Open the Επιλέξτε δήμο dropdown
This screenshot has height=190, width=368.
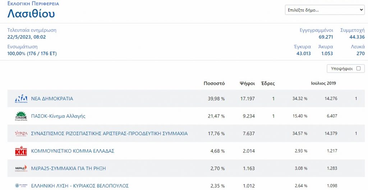coord(325,10)
